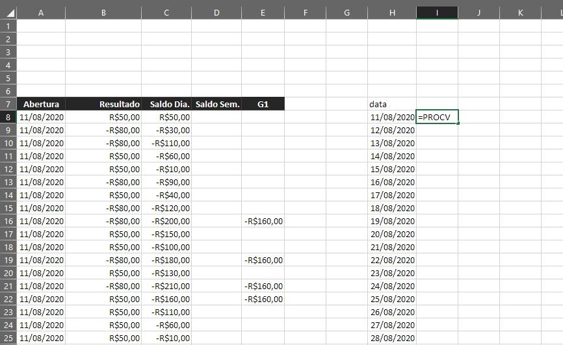Click the -R$180,00 Saldo Dia. cell
Screen dimensions: 563x345
[x=166, y=260]
